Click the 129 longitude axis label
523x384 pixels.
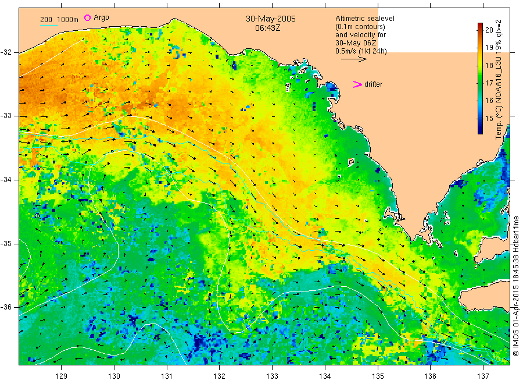tap(62, 376)
